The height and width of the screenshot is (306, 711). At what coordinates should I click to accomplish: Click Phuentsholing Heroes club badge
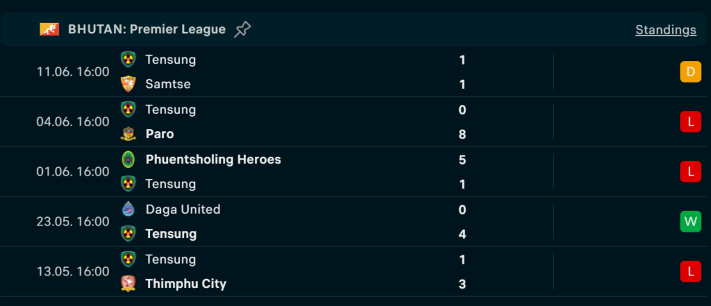(128, 159)
